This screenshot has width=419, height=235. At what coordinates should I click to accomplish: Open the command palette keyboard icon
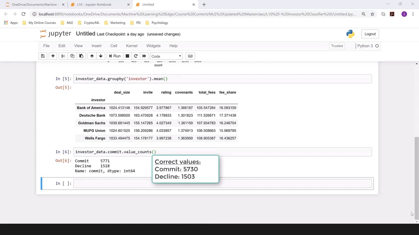pos(190,56)
